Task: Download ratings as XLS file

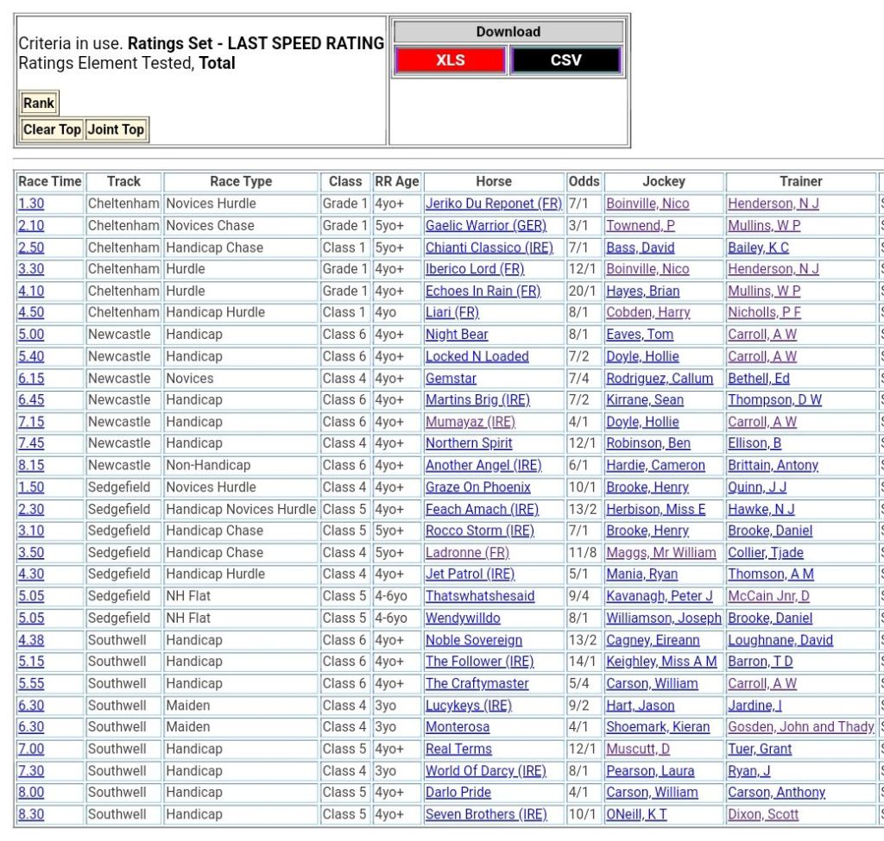Action: pyautogui.click(x=449, y=60)
